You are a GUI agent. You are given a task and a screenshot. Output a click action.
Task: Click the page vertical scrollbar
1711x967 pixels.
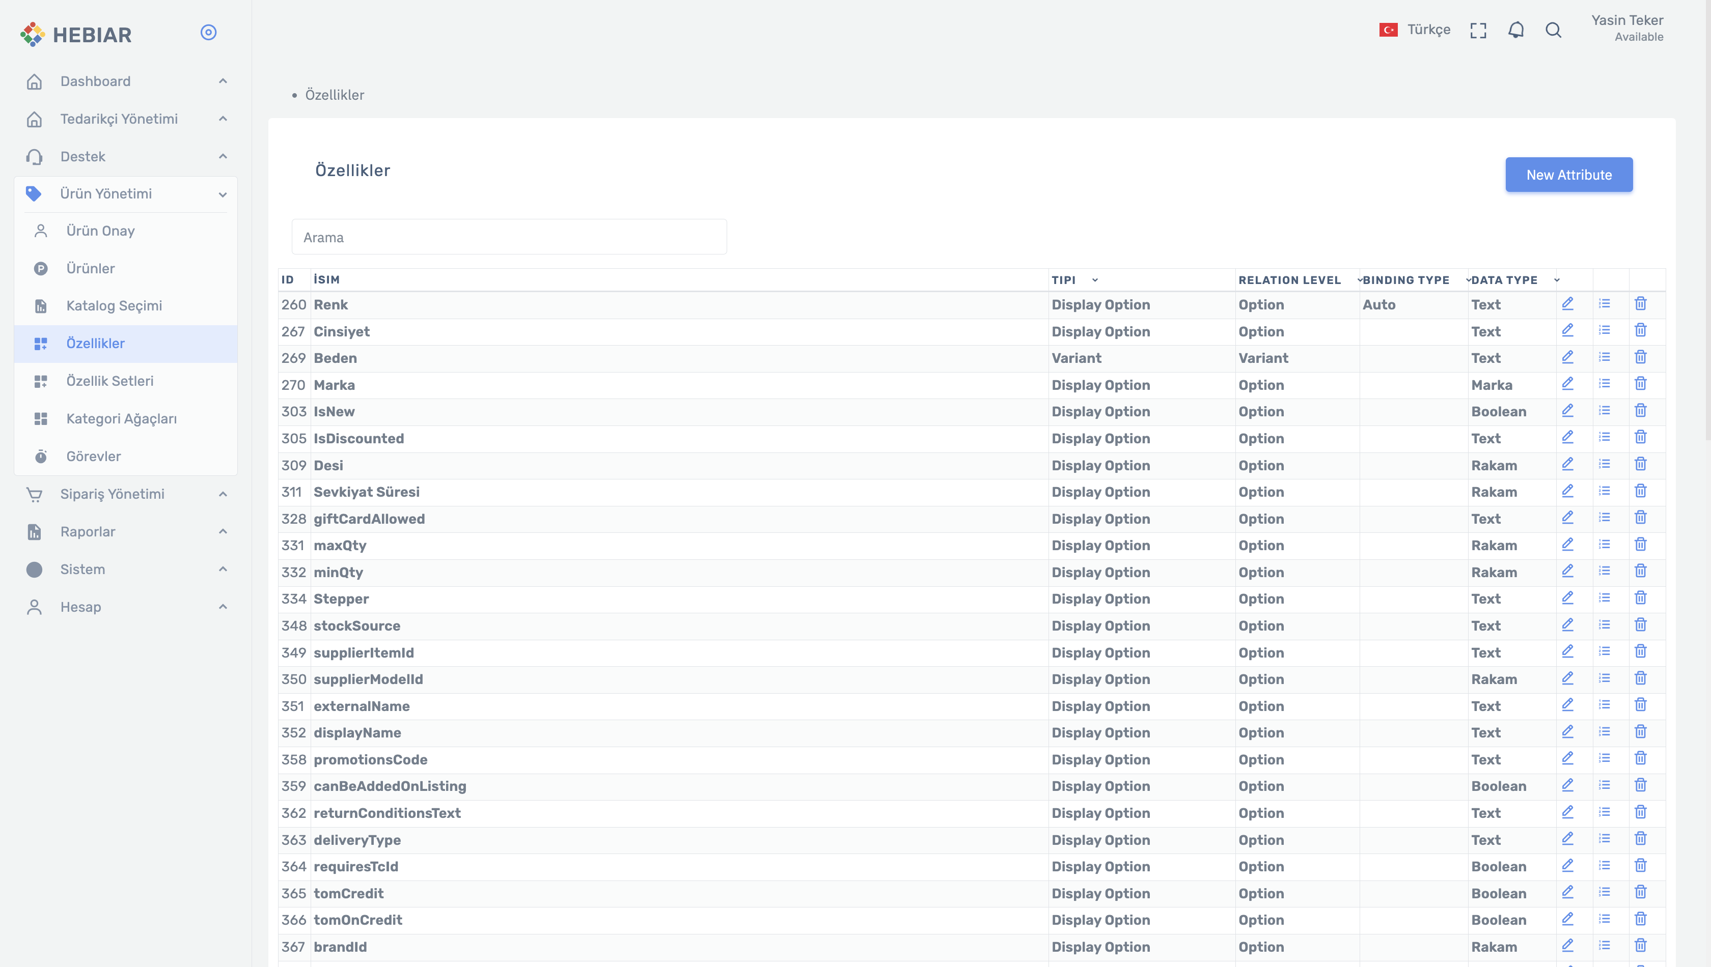click(x=1707, y=219)
